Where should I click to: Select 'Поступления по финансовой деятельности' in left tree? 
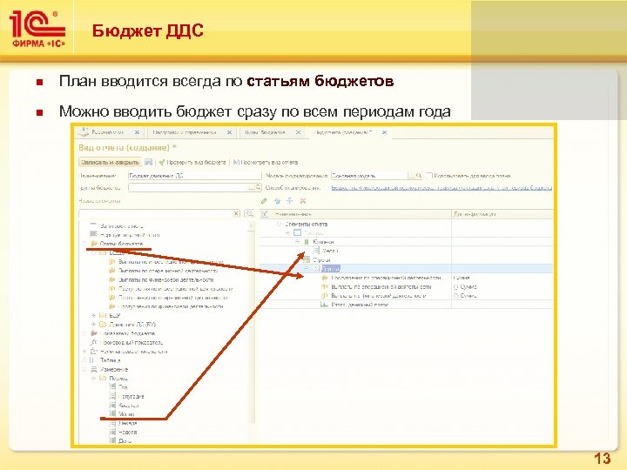[x=171, y=306]
